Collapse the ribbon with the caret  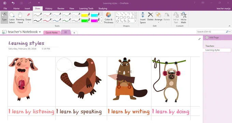pos(230,26)
